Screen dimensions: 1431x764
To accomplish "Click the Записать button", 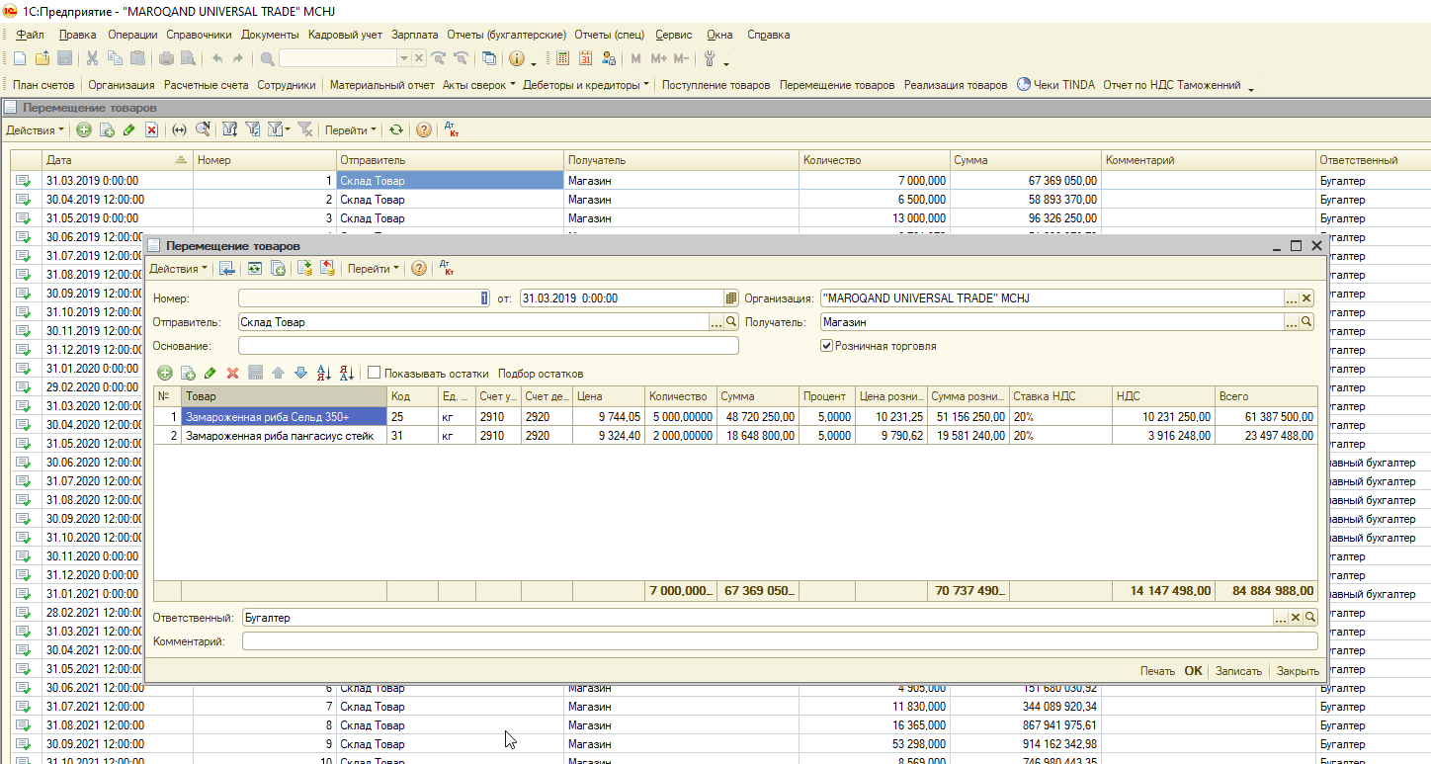I will coord(1238,670).
